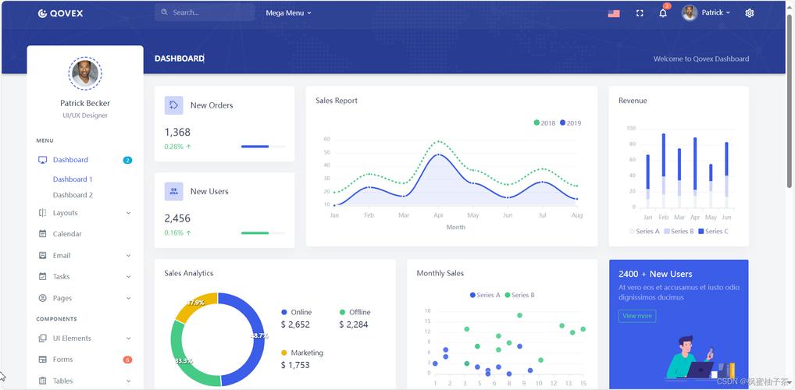This screenshot has height=390, width=795.
Task: Click the notifications bell icon
Action: pos(662,13)
